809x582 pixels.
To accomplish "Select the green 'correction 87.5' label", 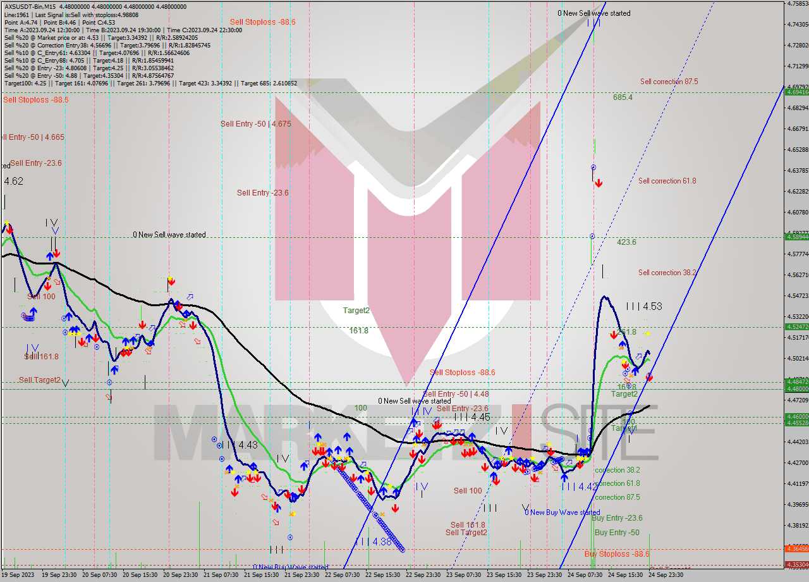I will point(617,497).
